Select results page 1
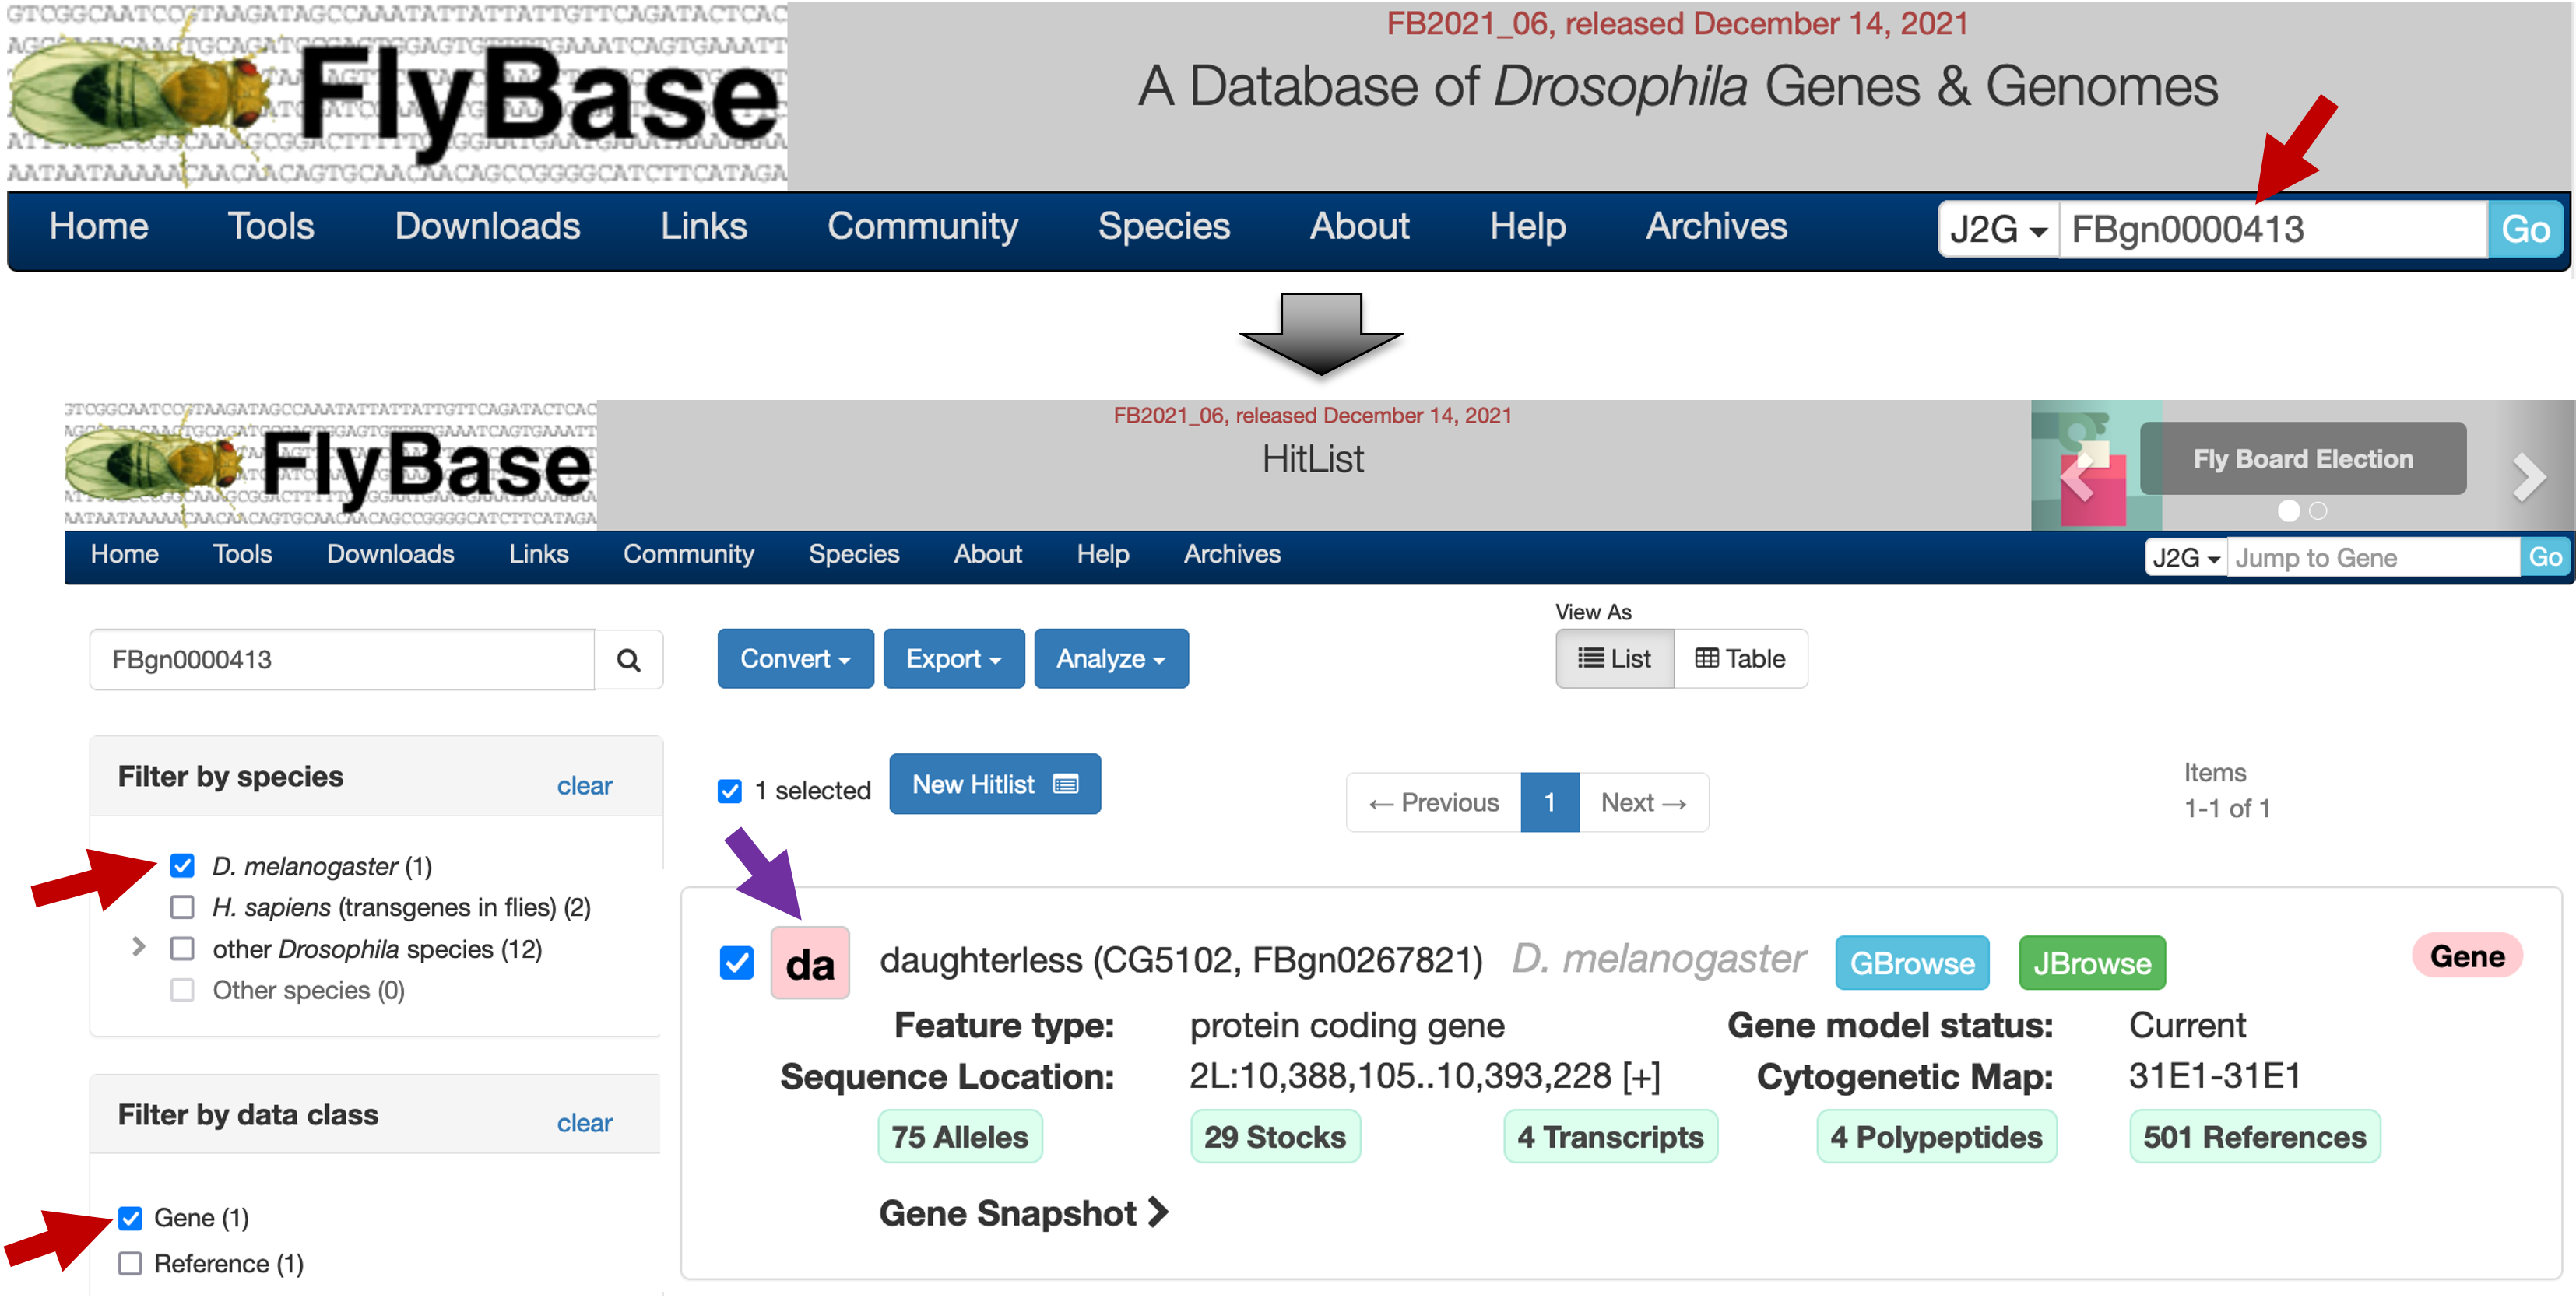2576x1298 pixels. pos(1550,802)
